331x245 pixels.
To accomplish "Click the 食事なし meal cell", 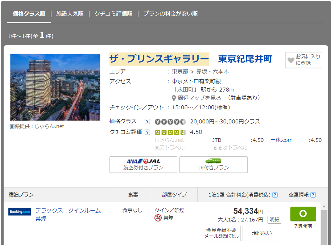I will coord(133,210).
